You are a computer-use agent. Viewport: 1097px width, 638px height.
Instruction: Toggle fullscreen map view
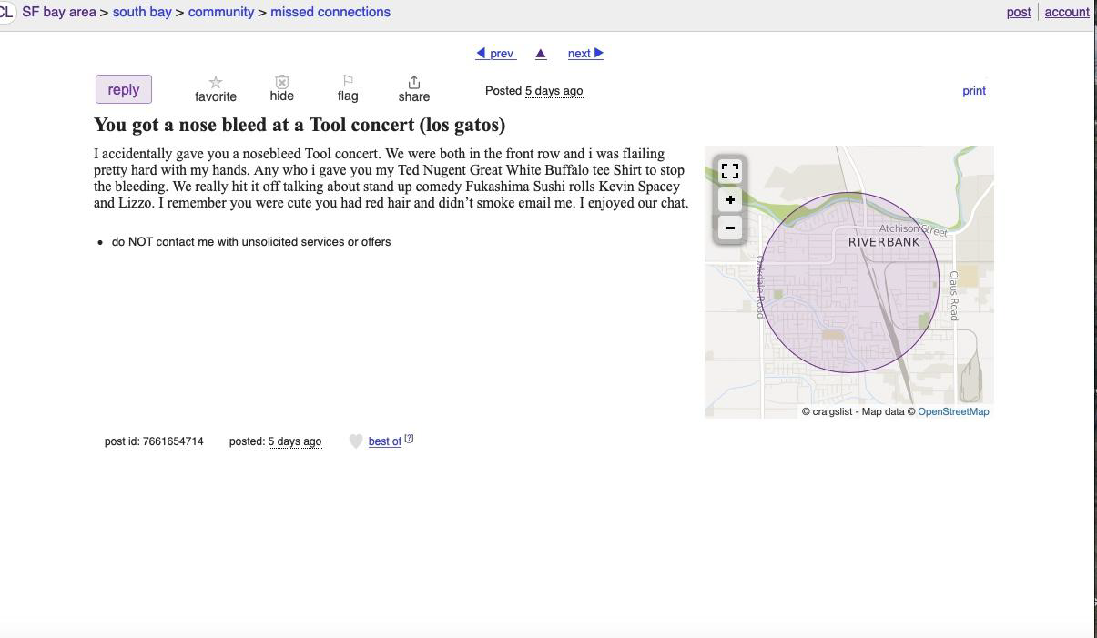pyautogui.click(x=730, y=171)
